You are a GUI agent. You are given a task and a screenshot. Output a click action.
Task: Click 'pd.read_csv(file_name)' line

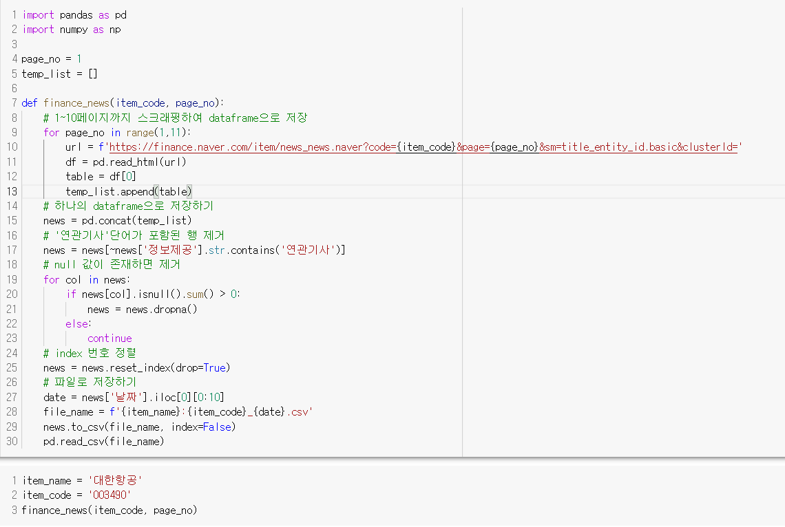(103, 442)
